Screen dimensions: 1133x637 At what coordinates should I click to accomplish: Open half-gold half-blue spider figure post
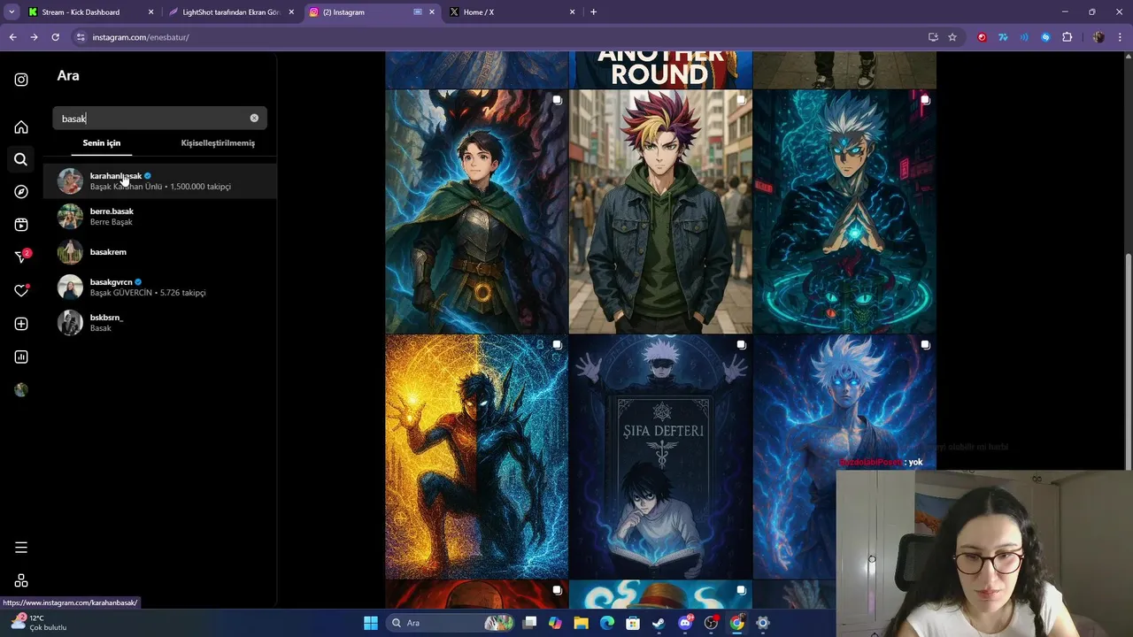[x=476, y=457]
